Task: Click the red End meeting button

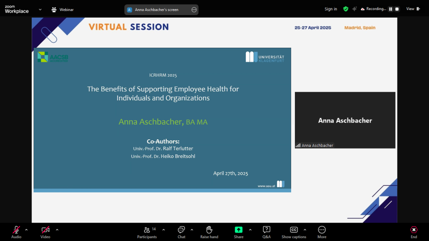Action: click(x=413, y=230)
